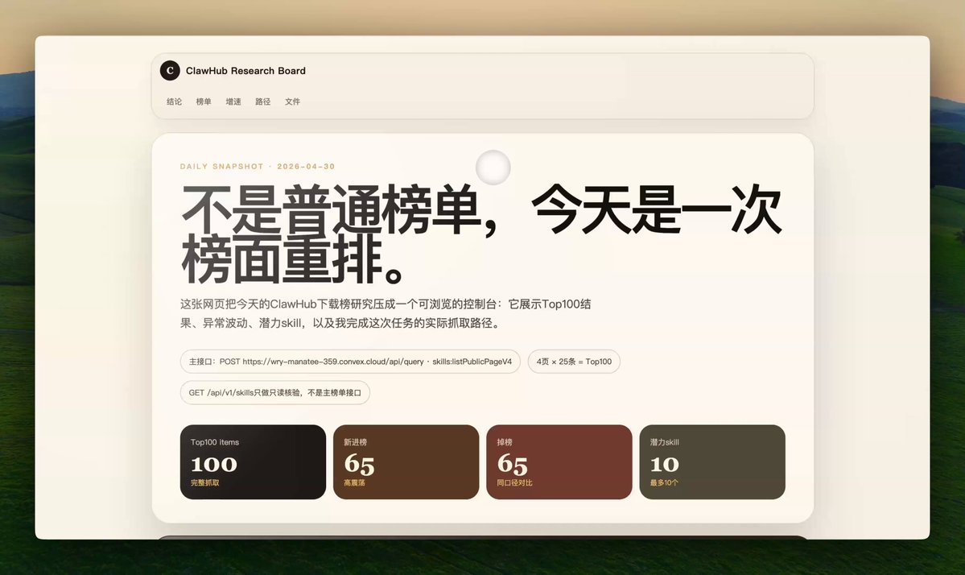The image size is (965, 575).
Task: Click the 高震荡 caption
Action: click(354, 482)
